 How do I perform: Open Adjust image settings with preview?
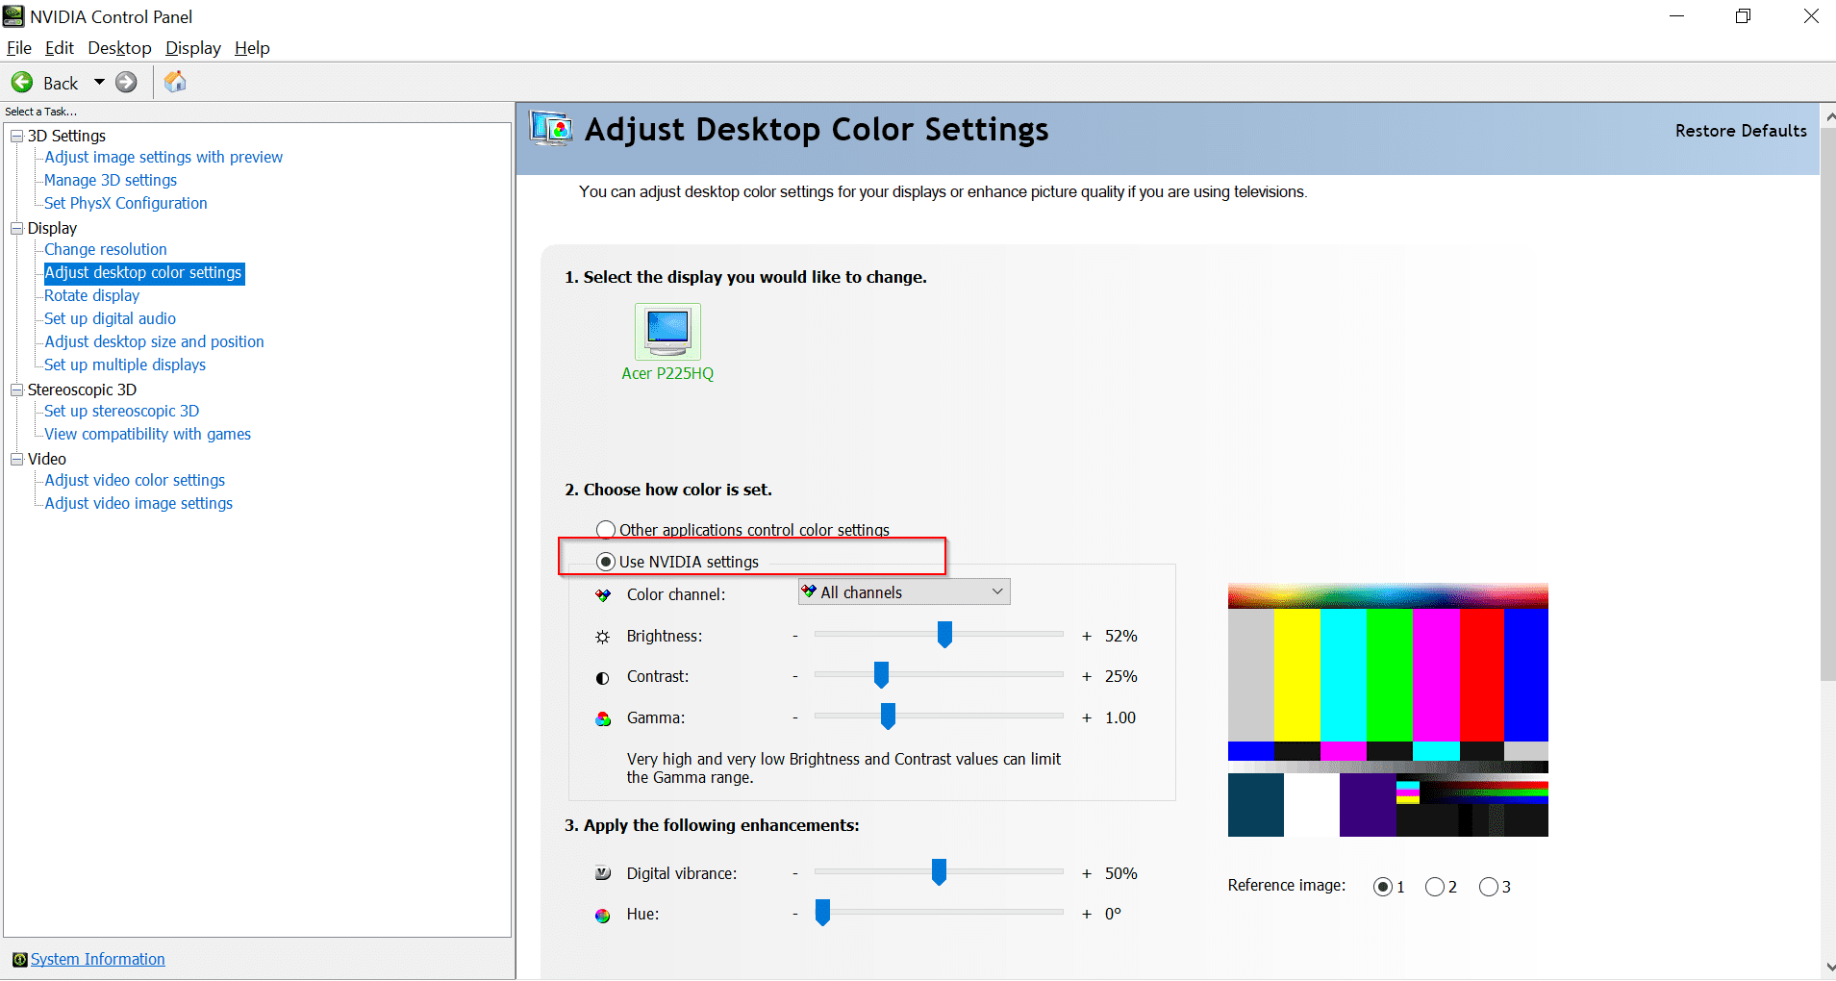pos(163,158)
